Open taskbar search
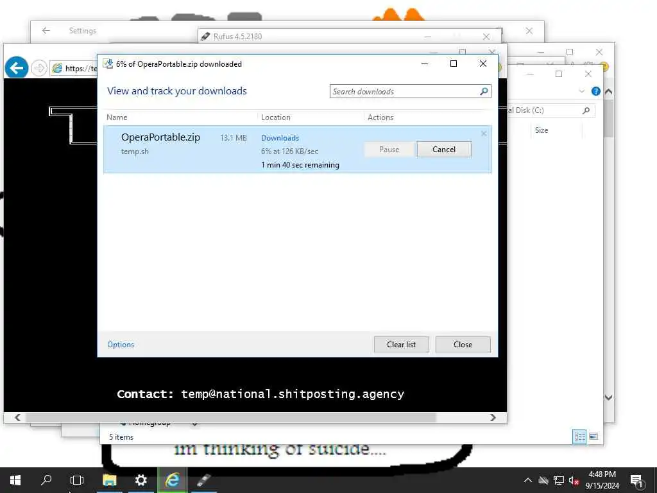The image size is (657, 493). [x=46, y=480]
